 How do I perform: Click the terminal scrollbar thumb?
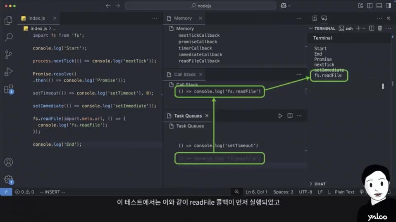point(383,86)
